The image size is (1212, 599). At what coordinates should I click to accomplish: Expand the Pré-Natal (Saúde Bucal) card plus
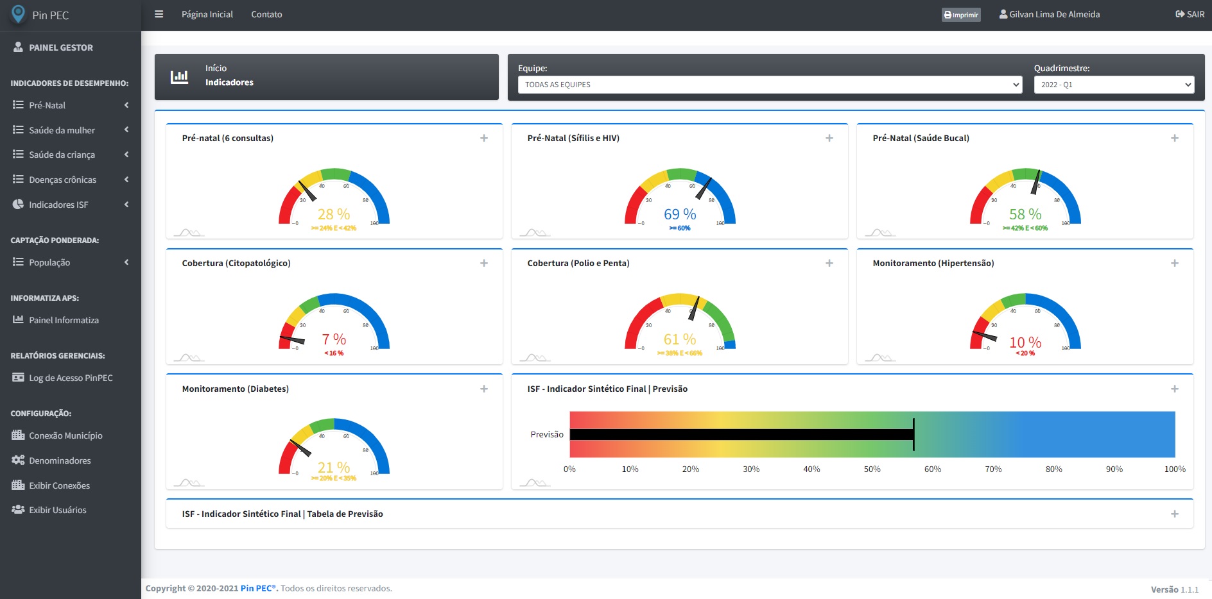[x=1175, y=138]
